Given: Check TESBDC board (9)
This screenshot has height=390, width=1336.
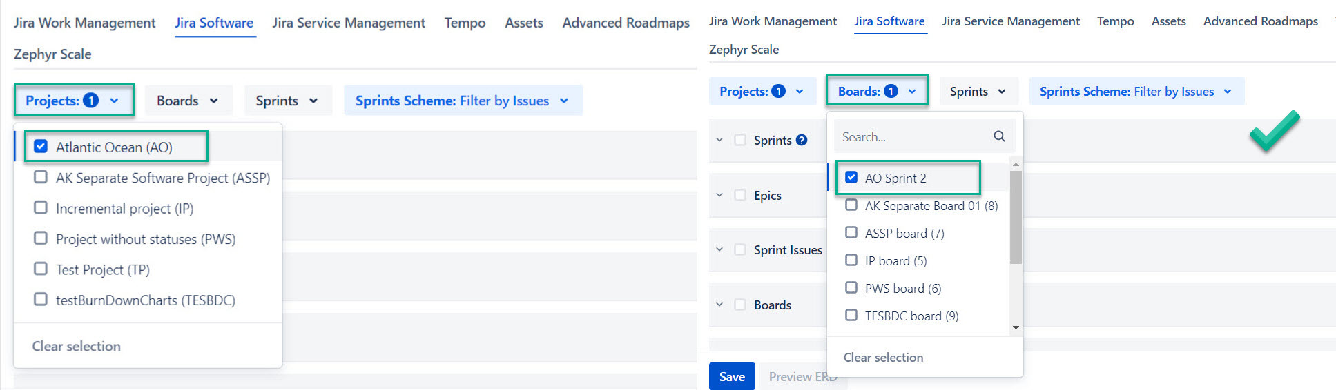Looking at the screenshot, I should pyautogui.click(x=851, y=315).
